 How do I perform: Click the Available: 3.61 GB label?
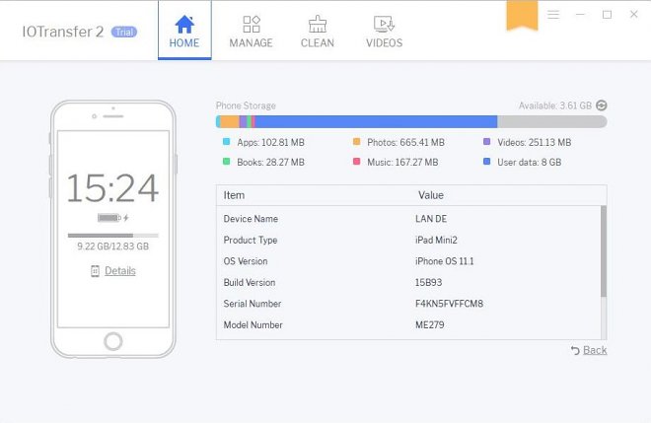(555, 106)
